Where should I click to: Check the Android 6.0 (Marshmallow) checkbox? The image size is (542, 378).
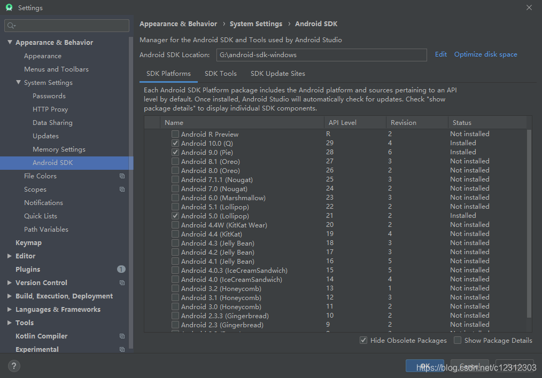[175, 198]
